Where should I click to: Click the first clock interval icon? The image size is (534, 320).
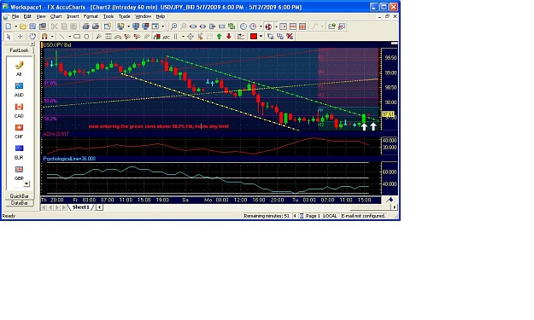click(244, 26)
